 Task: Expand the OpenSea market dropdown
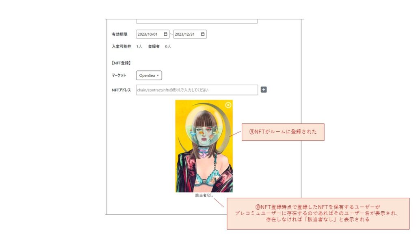[x=149, y=75]
